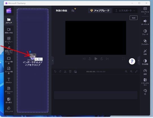Forward five seconds in preview
Viewport: 153px width, 118px height.
pyautogui.click(x=102, y=59)
